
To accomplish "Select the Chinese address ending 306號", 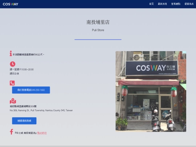I will 23,106.
